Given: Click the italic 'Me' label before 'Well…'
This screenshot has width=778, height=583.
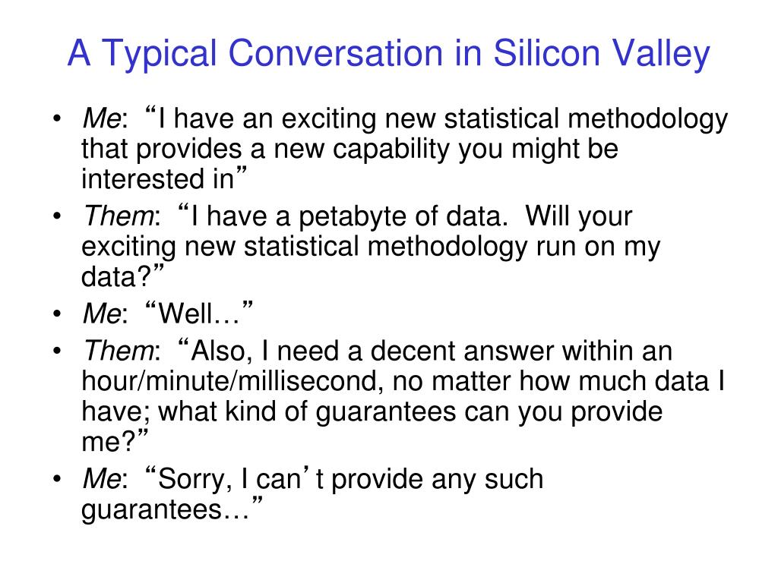Looking at the screenshot, I should pos(102,314).
